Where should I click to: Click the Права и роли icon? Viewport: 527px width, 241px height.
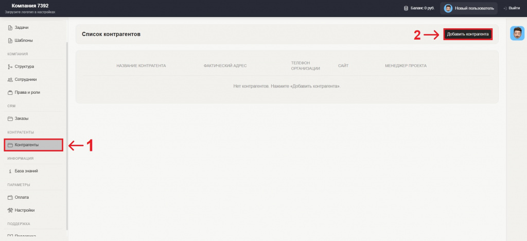point(10,93)
